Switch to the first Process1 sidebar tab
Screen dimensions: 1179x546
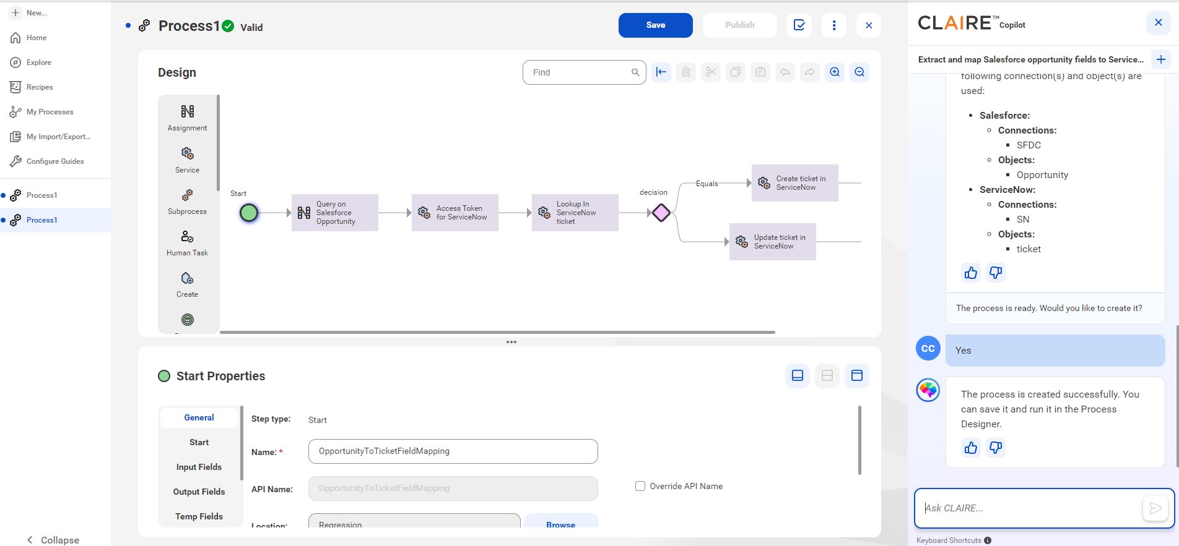point(55,195)
